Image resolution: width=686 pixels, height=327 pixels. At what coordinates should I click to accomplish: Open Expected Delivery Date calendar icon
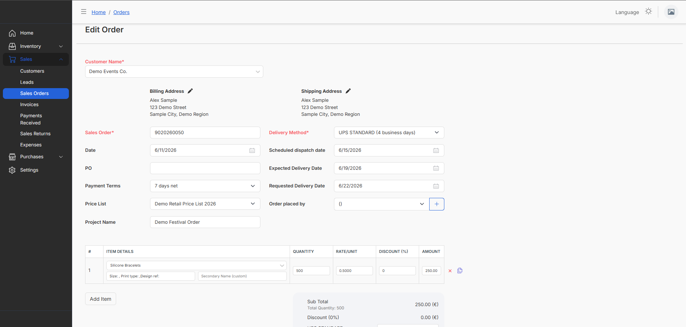point(436,168)
